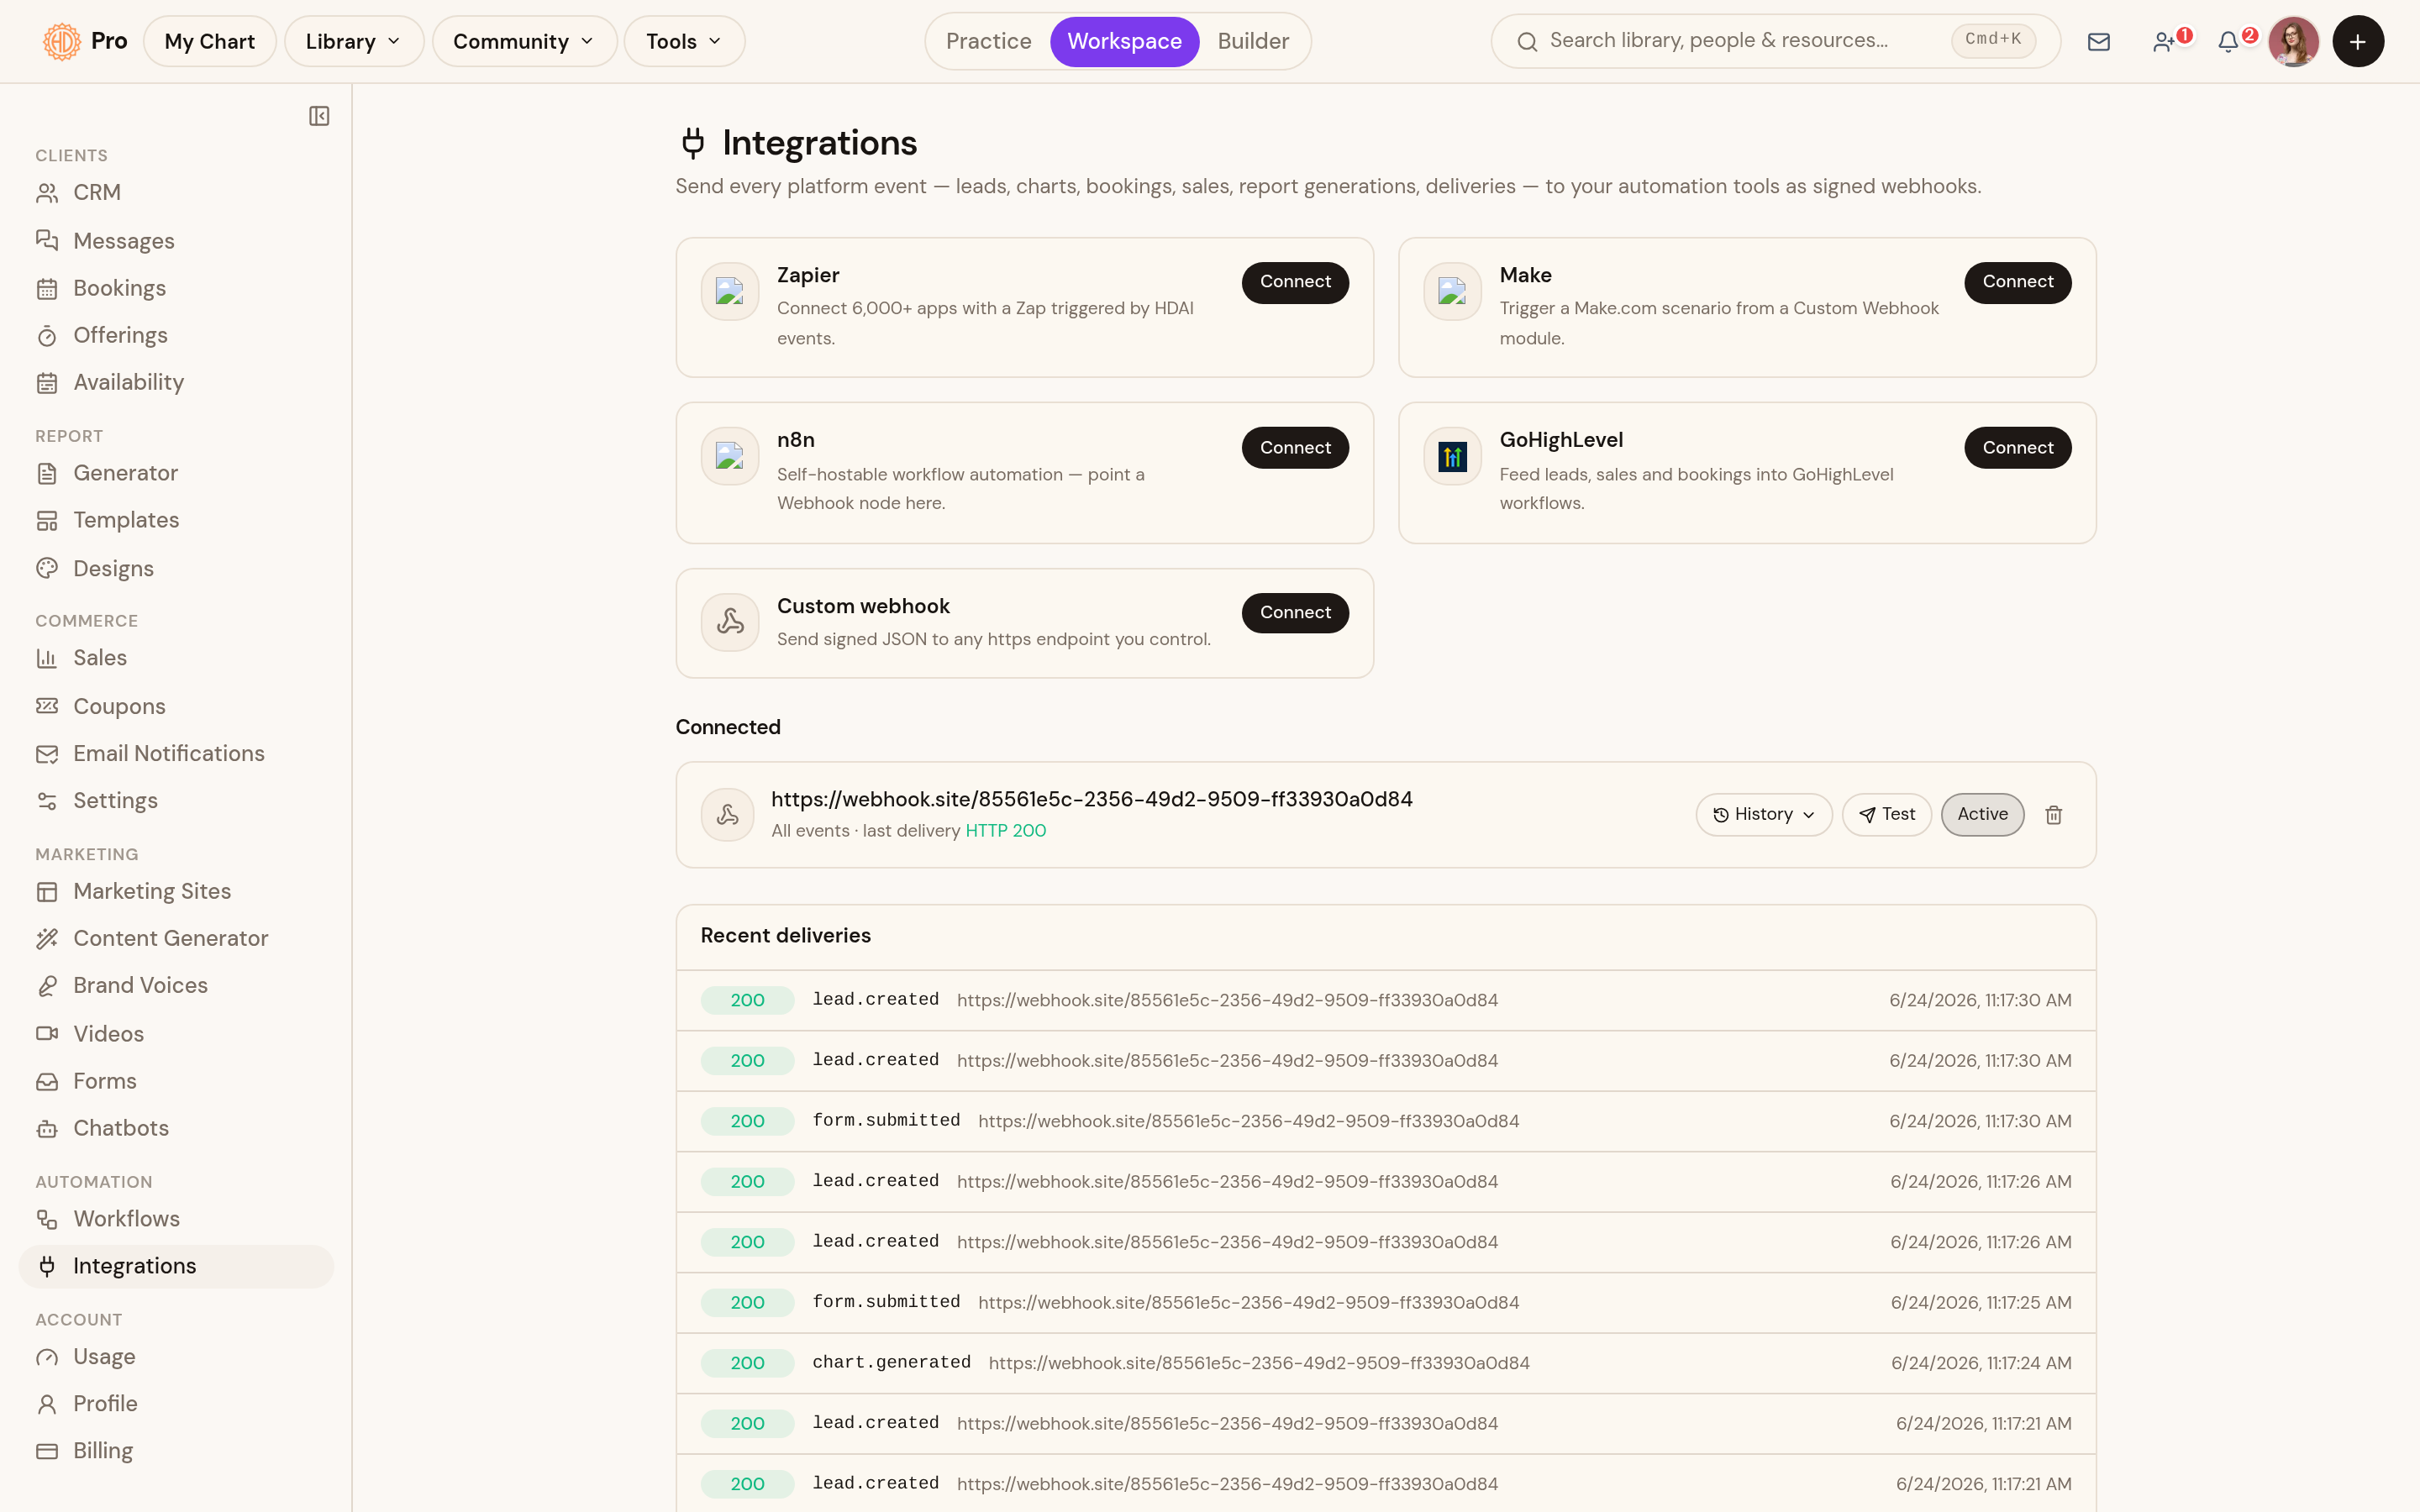Click the connected webhook's icon
Image resolution: width=2420 pixels, height=1512 pixels.
[x=728, y=814]
